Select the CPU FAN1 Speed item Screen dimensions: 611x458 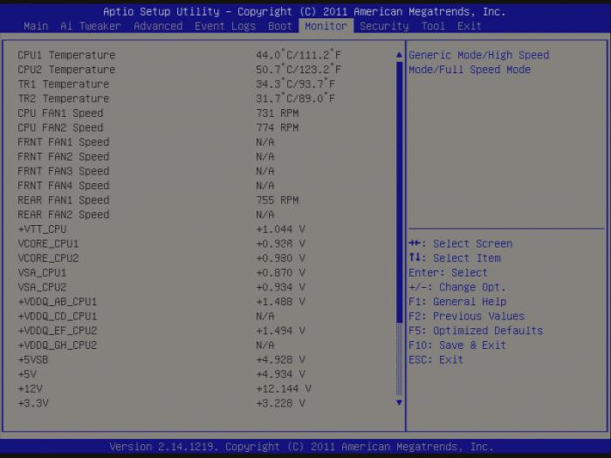[x=60, y=113]
